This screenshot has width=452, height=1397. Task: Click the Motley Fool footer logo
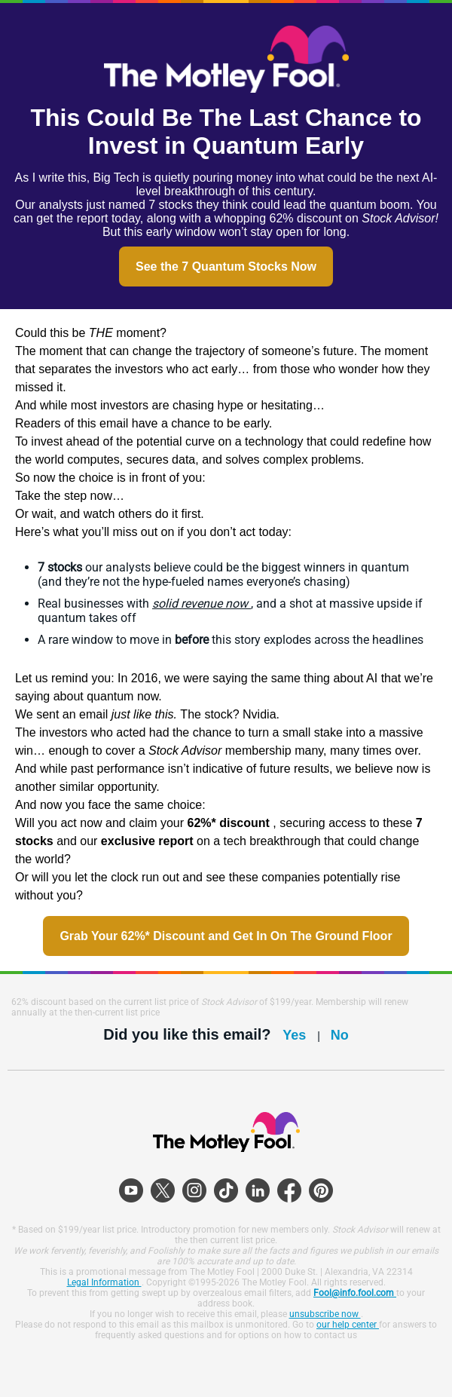(226, 1132)
